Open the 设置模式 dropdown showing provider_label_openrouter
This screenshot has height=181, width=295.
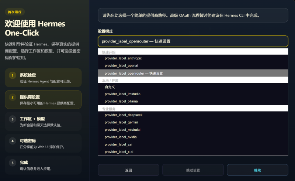[x=193, y=41]
